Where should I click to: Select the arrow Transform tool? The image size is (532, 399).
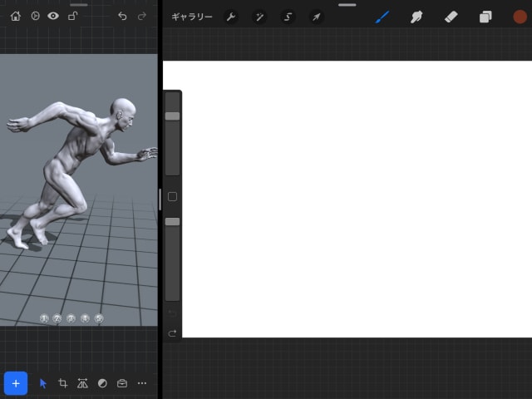316,17
